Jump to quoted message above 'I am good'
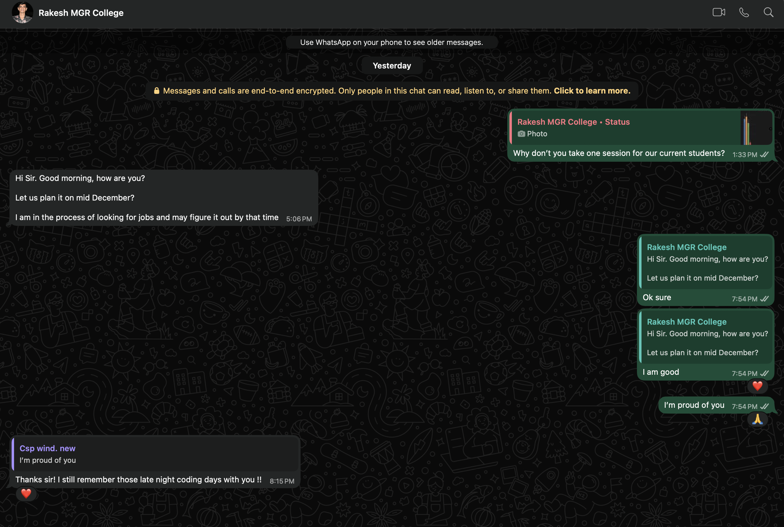 pyautogui.click(x=706, y=337)
